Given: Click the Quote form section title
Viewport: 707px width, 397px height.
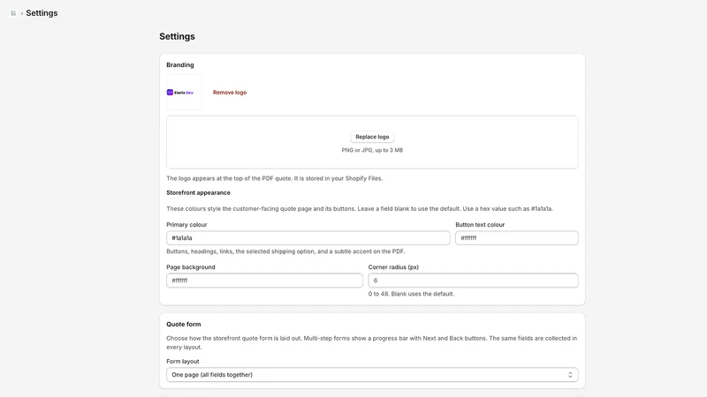Looking at the screenshot, I should pos(184,324).
